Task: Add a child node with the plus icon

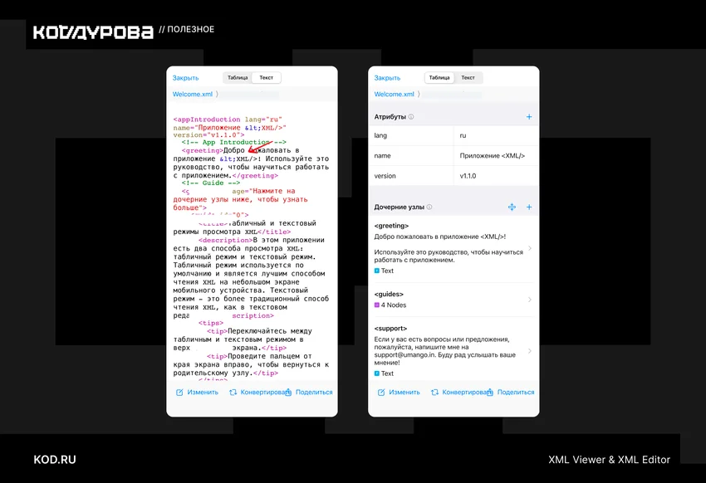Action: (x=529, y=207)
